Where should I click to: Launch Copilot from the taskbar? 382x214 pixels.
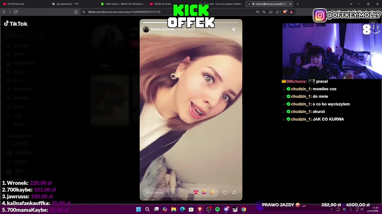(x=165, y=210)
